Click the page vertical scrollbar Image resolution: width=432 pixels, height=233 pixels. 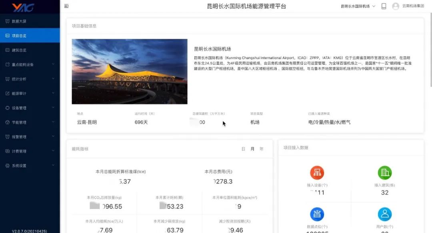coord(430,50)
